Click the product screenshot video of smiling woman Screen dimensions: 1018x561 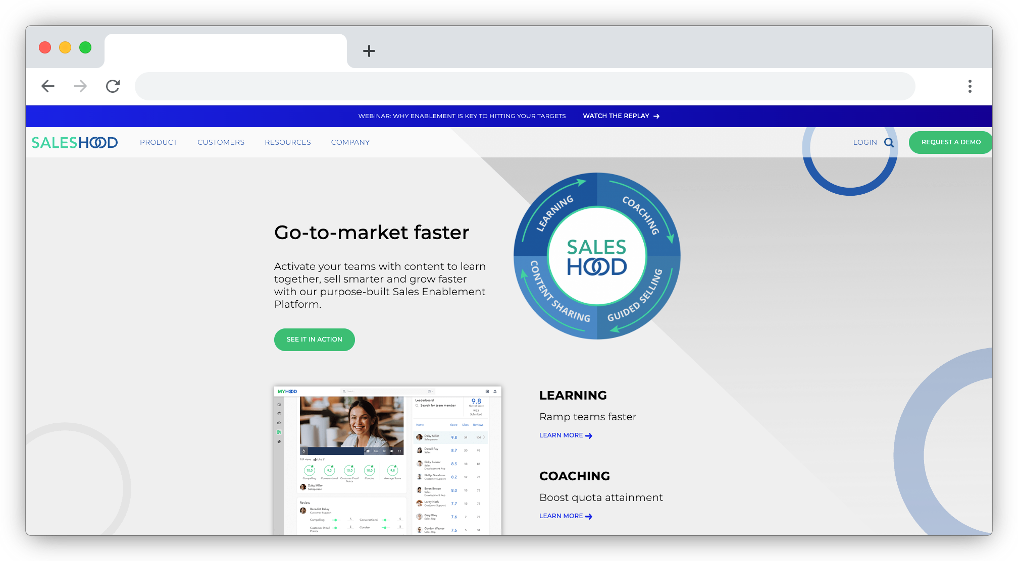point(351,425)
